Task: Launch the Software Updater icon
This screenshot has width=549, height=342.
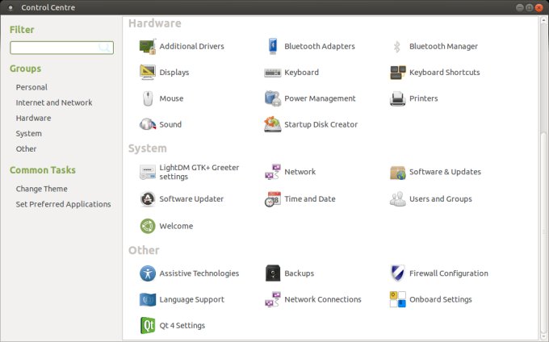Action: click(148, 199)
